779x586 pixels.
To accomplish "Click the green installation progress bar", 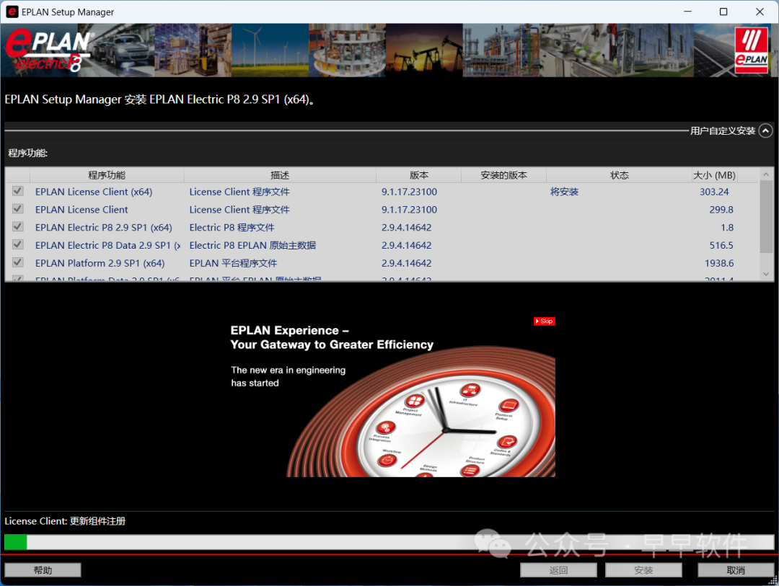I will coord(16,542).
